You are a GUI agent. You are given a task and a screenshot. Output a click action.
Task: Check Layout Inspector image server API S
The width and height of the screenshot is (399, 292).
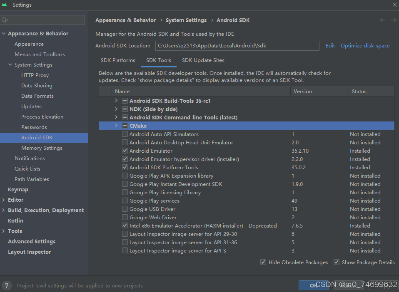(x=125, y=250)
